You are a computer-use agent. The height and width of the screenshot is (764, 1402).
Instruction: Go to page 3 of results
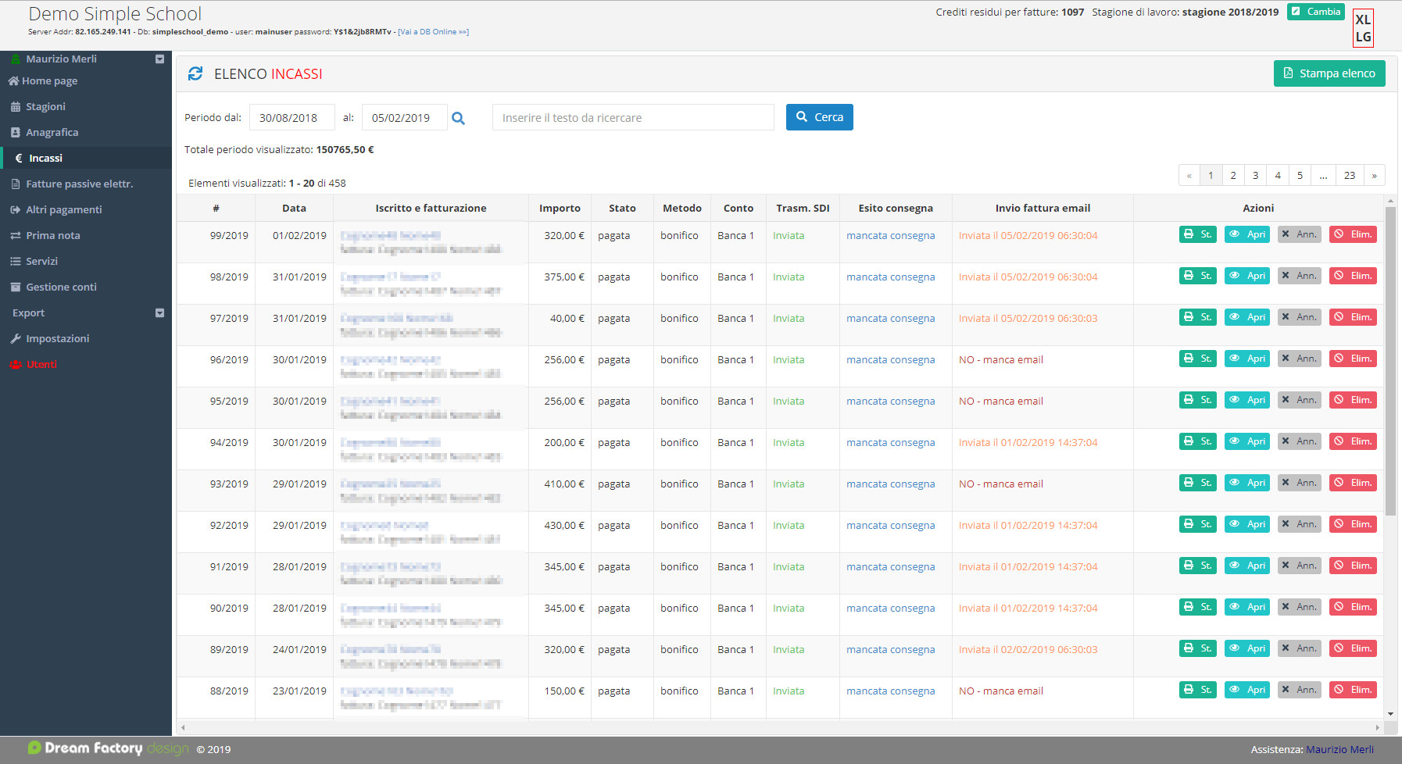pyautogui.click(x=1255, y=175)
